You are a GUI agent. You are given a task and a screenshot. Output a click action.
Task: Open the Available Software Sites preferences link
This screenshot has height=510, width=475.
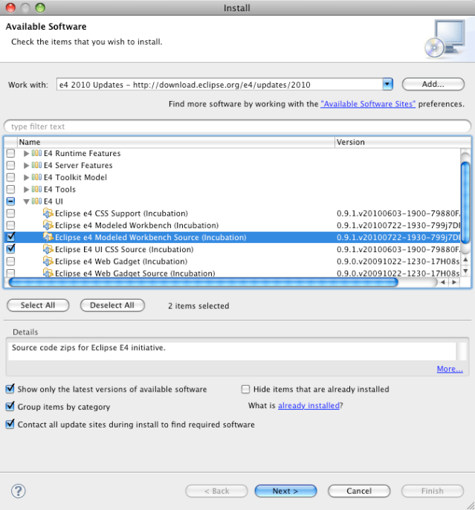pos(367,105)
